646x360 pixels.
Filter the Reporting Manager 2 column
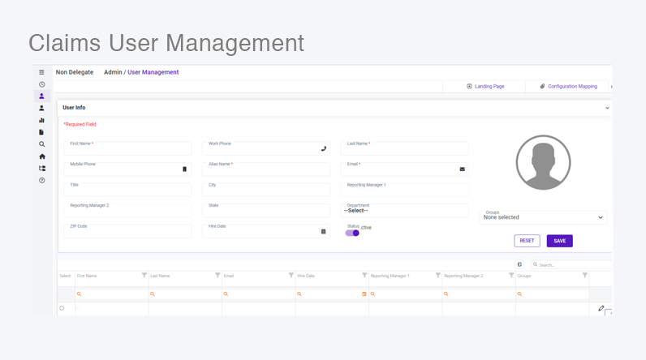coord(511,275)
